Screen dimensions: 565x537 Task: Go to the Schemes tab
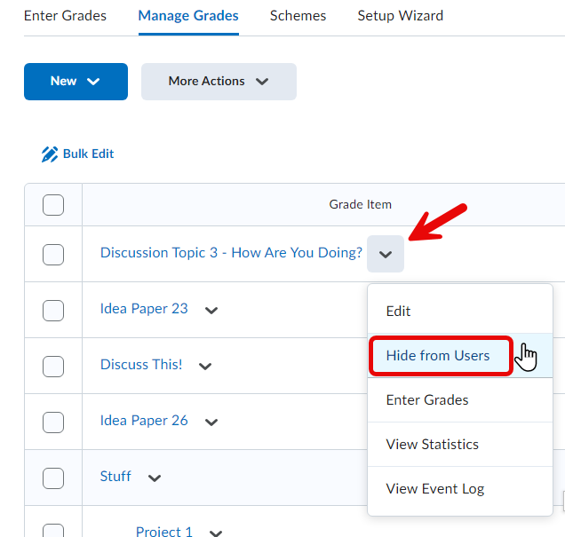(x=298, y=16)
